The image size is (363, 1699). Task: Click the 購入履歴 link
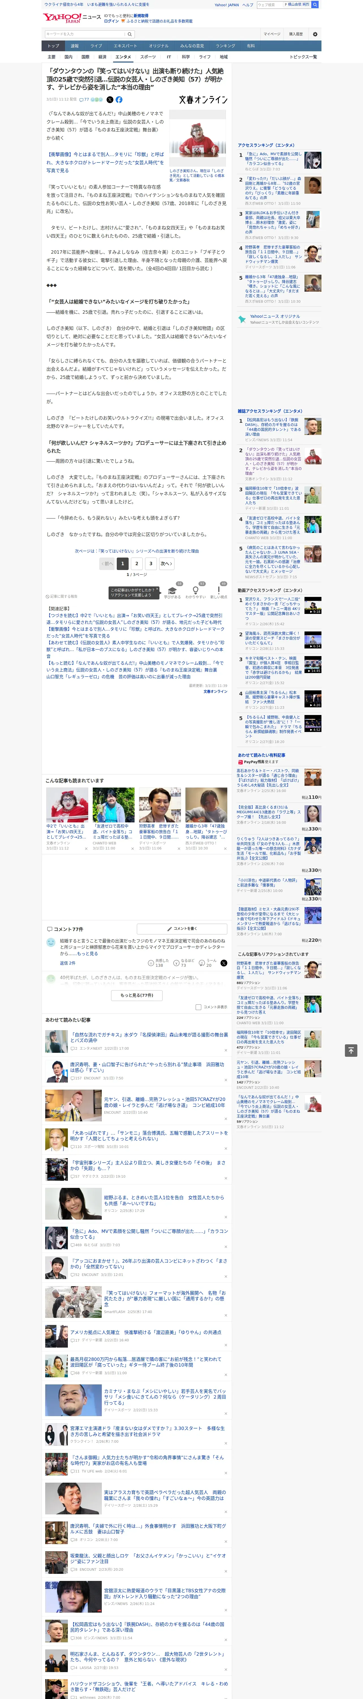point(296,34)
